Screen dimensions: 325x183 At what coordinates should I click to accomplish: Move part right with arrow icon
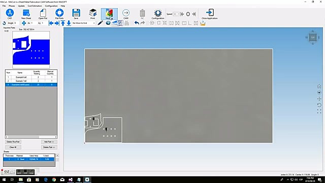[x=57, y=23]
